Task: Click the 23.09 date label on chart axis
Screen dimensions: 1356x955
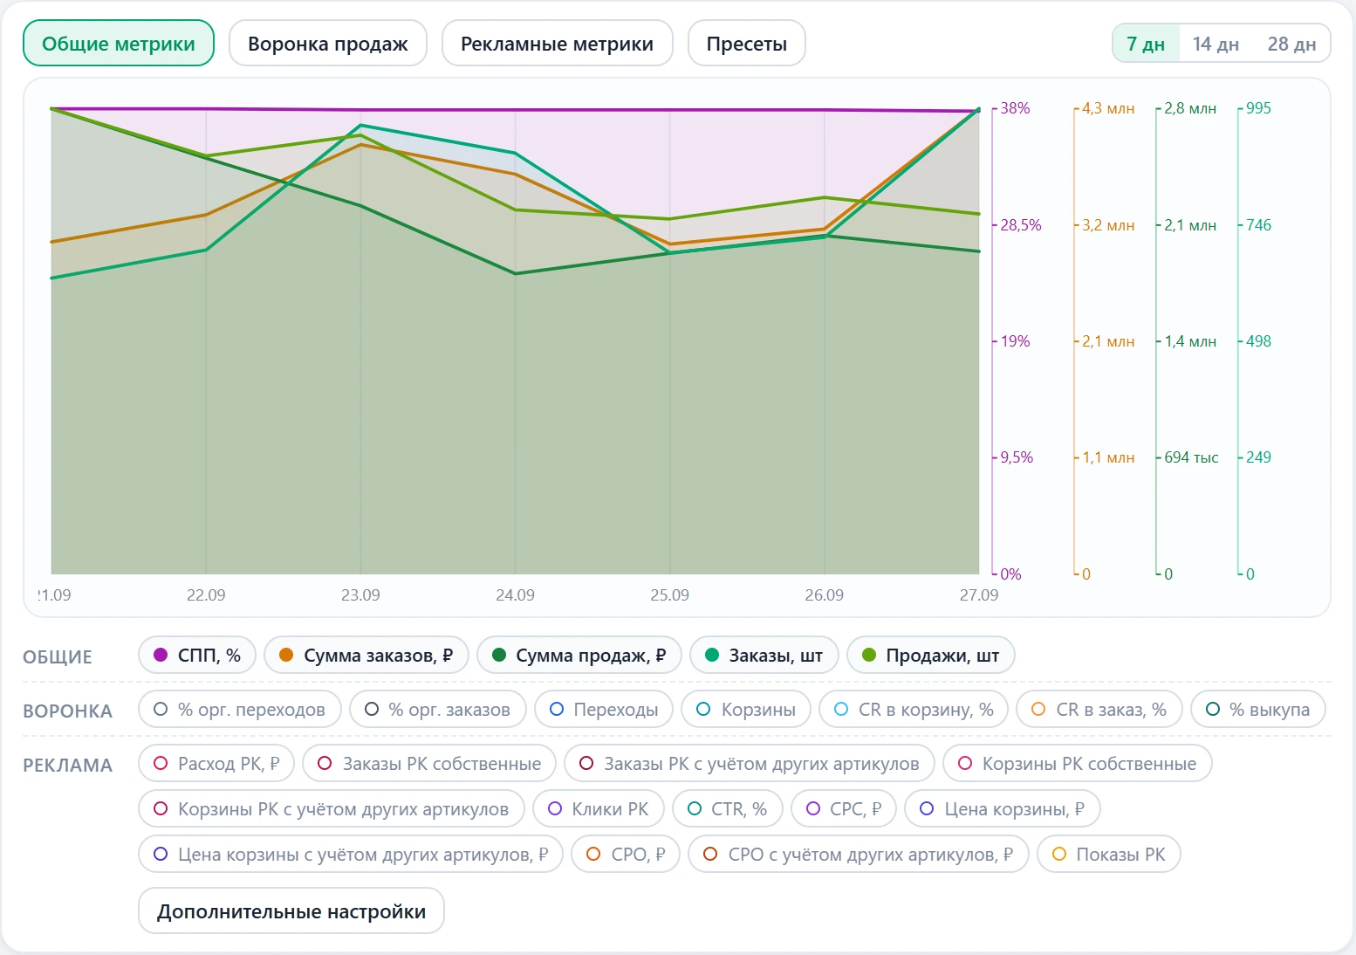Action: point(360,594)
